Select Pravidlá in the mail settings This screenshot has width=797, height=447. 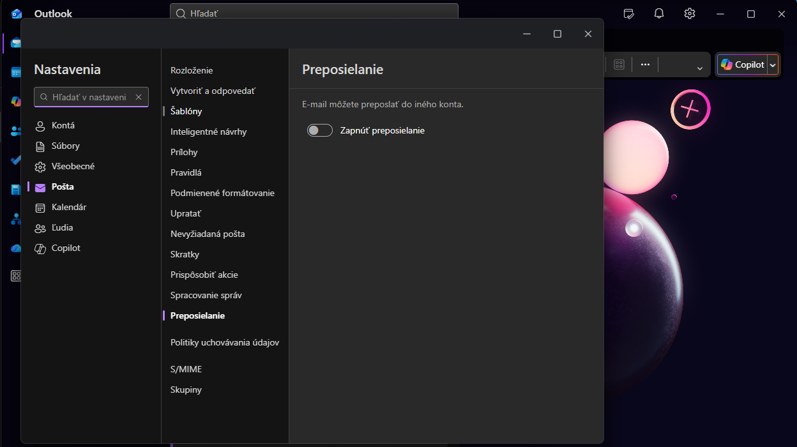tap(186, 172)
